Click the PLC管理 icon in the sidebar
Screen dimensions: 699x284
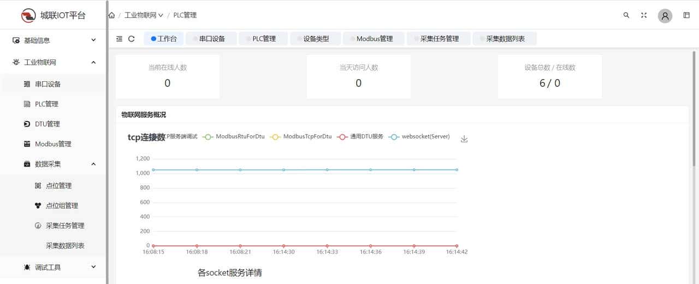coord(27,104)
